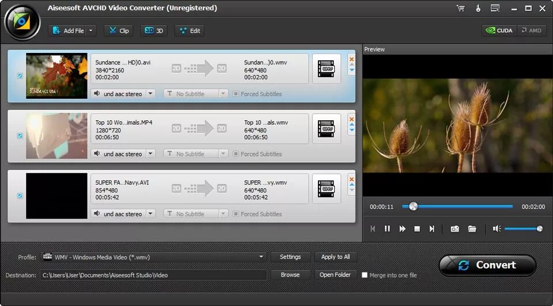553x306 pixels.
Task: Click the Aiseesoft app logo
Action: [x=22, y=22]
